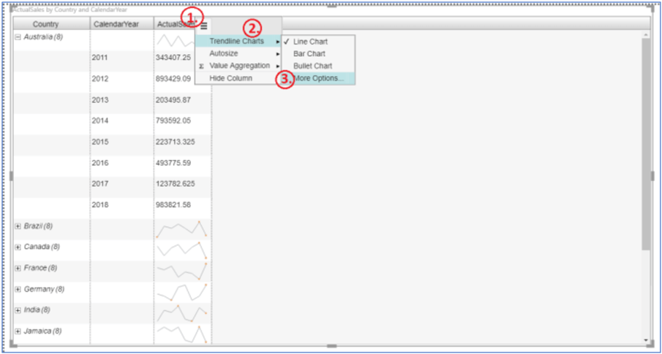This screenshot has width=662, height=354.
Task: Open the Trendline Charts submenu
Action: pyautogui.click(x=238, y=42)
